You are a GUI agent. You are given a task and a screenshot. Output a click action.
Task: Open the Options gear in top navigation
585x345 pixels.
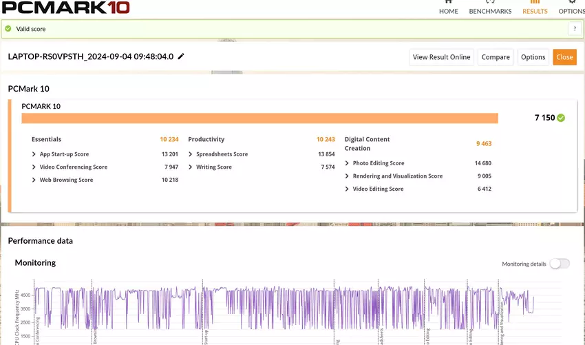tap(571, 3)
